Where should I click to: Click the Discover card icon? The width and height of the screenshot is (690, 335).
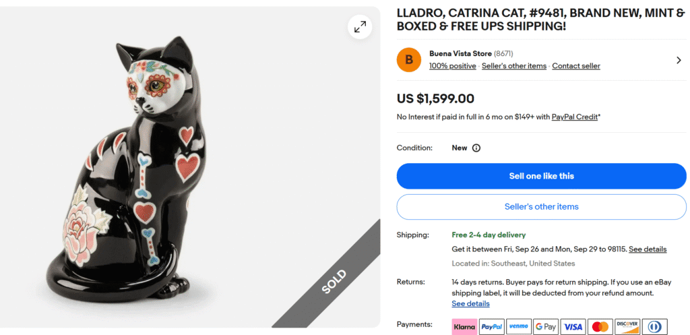(x=627, y=327)
